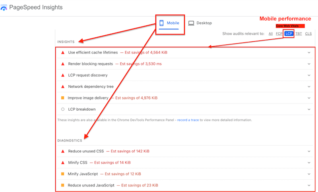Screen dimensions: 318x192
Task: Click the Desktop laptop icon
Action: [x=191, y=23]
